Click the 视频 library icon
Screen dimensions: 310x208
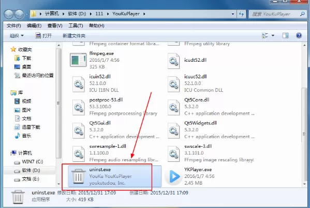click(17, 101)
